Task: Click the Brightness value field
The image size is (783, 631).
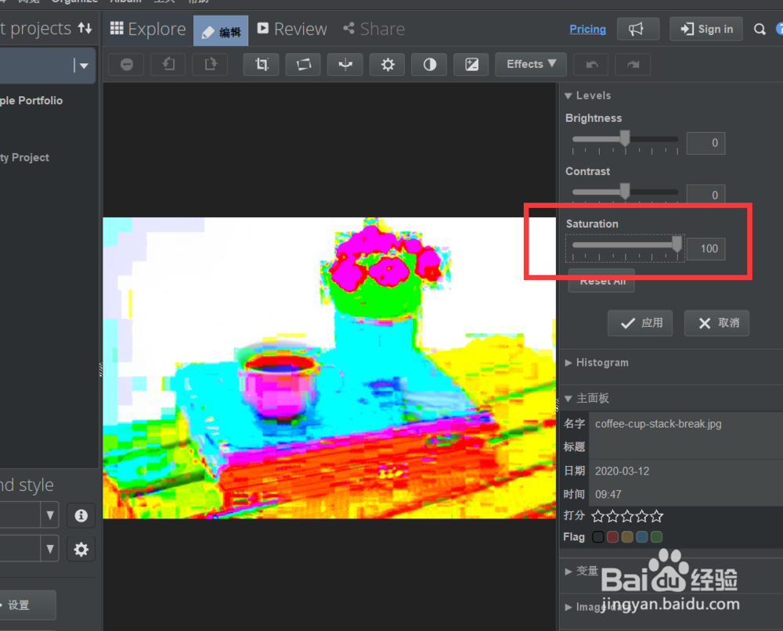Action: coord(705,143)
